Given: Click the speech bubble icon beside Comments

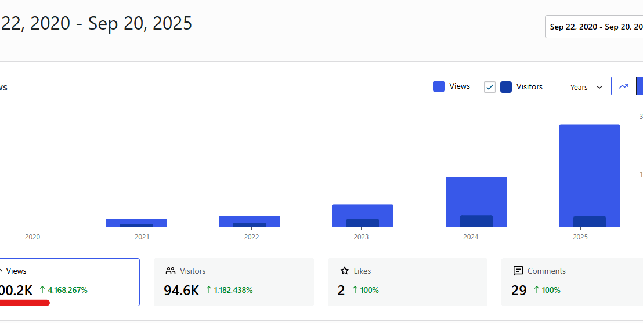Looking at the screenshot, I should click(x=518, y=271).
